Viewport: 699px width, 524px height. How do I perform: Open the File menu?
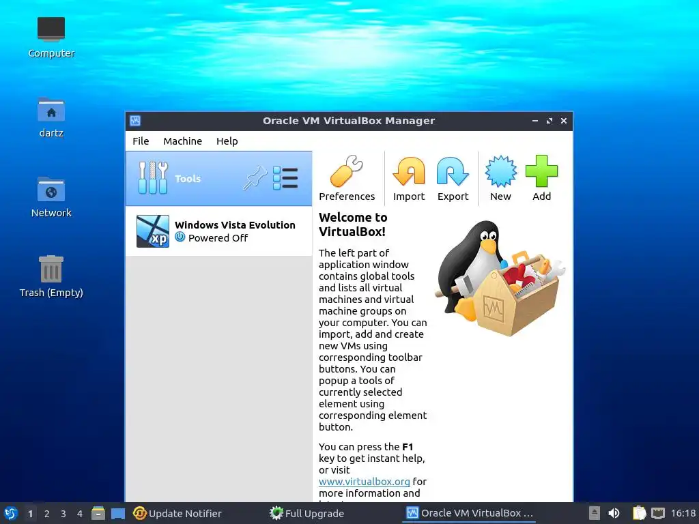[141, 141]
